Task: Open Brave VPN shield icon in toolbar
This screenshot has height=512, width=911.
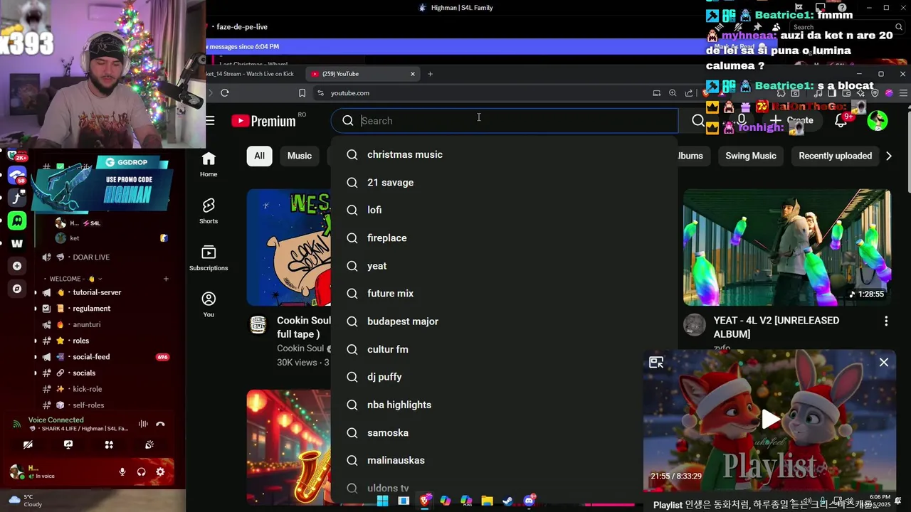Action: coord(875,93)
